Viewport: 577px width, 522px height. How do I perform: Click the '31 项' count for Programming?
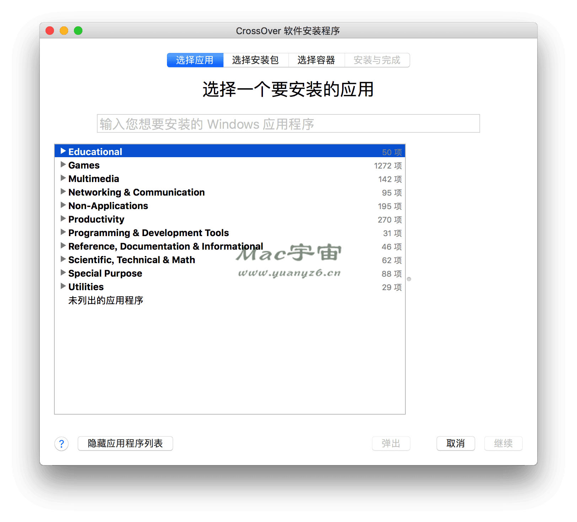click(x=392, y=233)
